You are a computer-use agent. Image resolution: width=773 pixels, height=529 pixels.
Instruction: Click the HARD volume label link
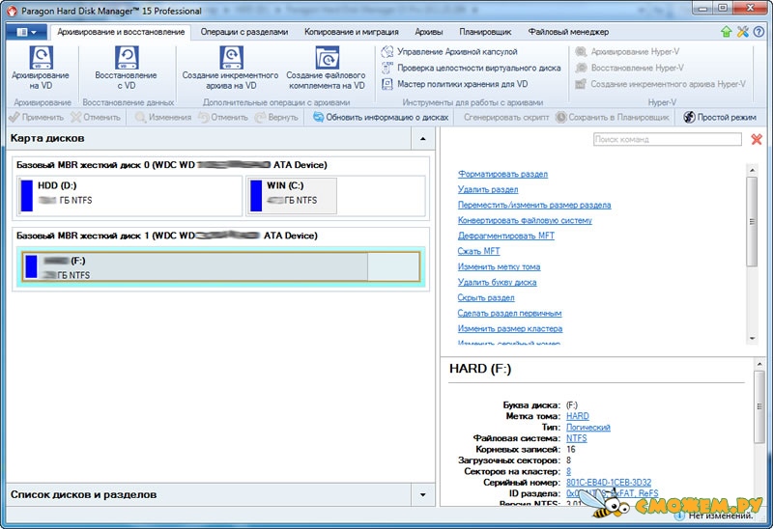[x=577, y=416]
